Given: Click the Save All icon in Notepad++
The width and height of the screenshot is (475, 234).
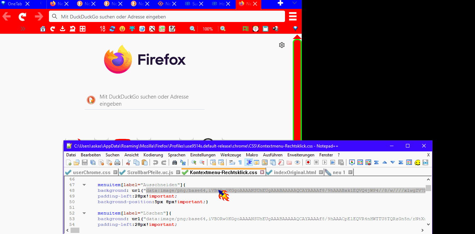Looking at the screenshot, I should 93,162.
